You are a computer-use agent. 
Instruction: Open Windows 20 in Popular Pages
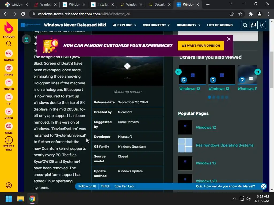206,181
